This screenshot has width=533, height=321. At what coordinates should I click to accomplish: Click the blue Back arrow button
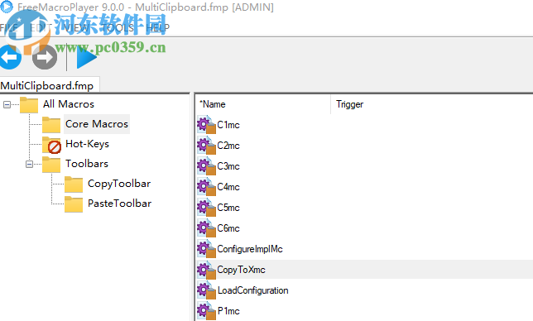click(10, 57)
